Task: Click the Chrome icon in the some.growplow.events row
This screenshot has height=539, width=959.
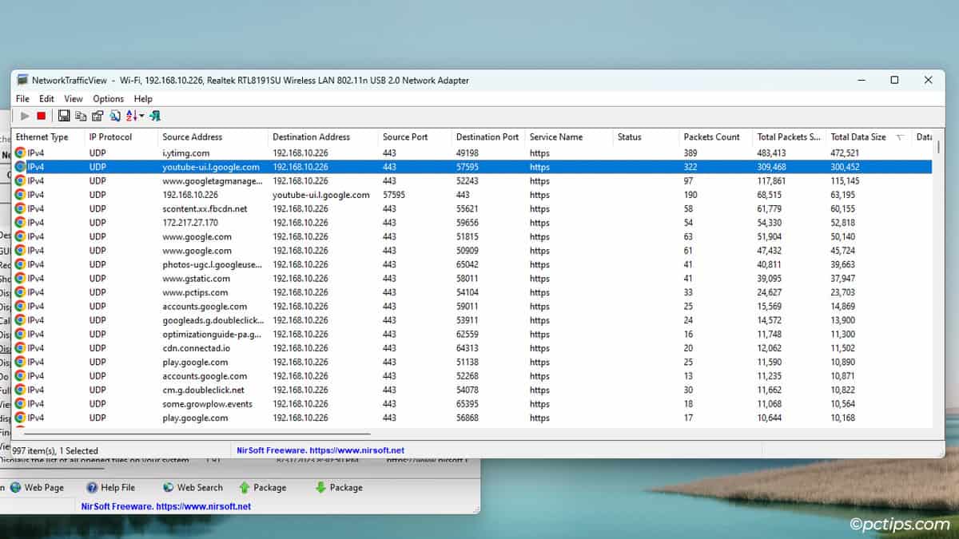Action: (20, 404)
